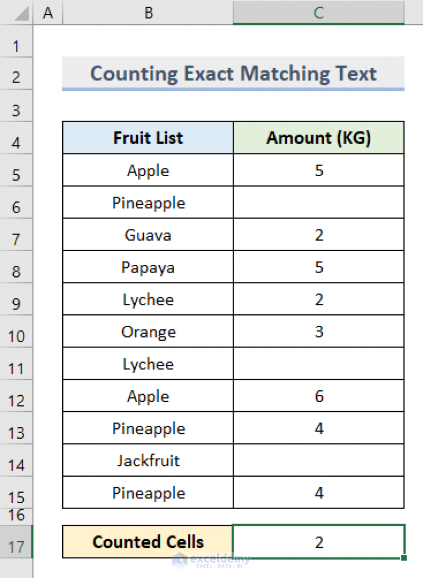
Task: Select row 17 header
Action: pyautogui.click(x=17, y=547)
